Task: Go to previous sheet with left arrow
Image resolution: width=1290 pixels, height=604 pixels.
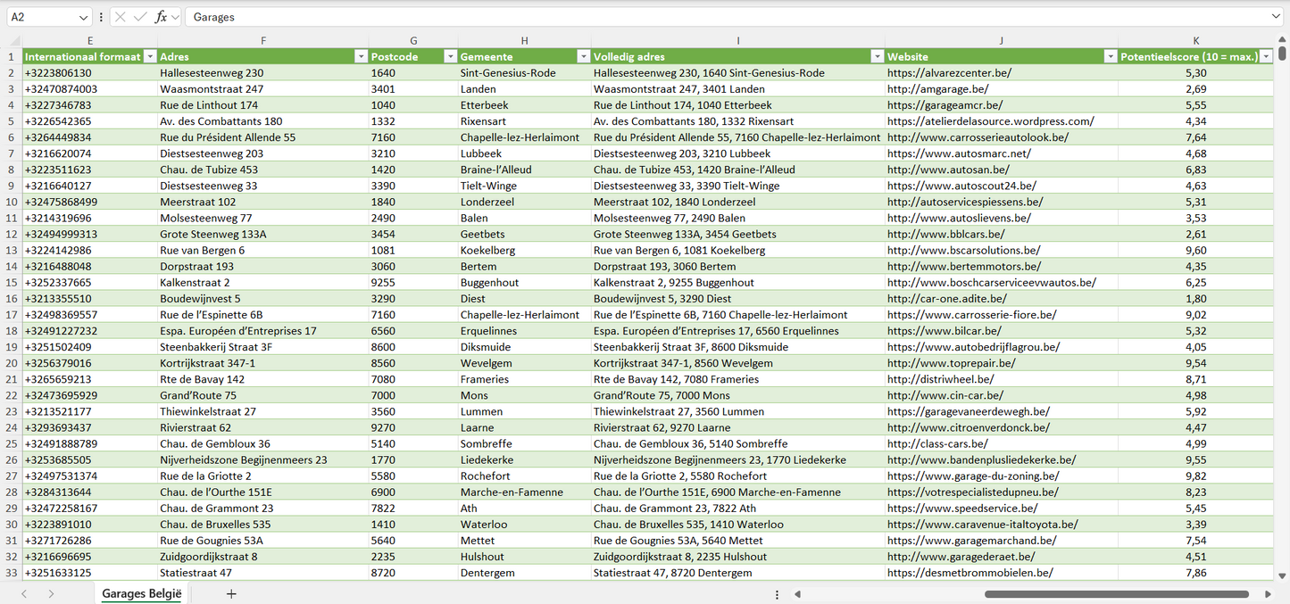Action: coord(24,593)
